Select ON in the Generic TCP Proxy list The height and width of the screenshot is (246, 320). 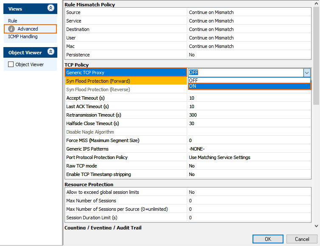[249, 86]
